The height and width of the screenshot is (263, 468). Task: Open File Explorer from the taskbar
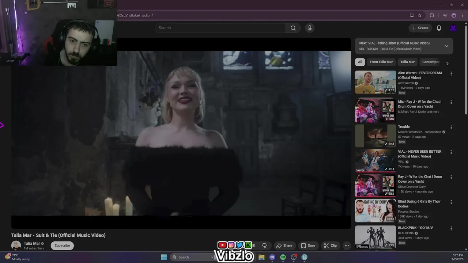261,257
